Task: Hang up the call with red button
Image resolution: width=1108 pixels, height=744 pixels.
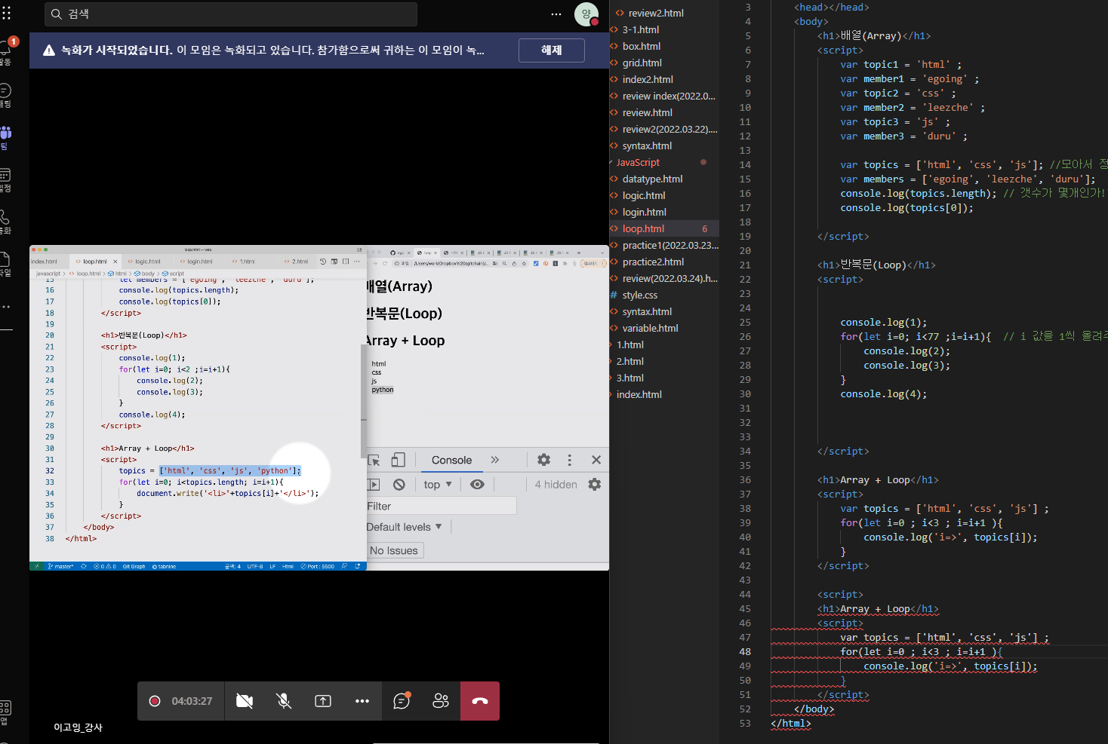Action: [x=480, y=701]
